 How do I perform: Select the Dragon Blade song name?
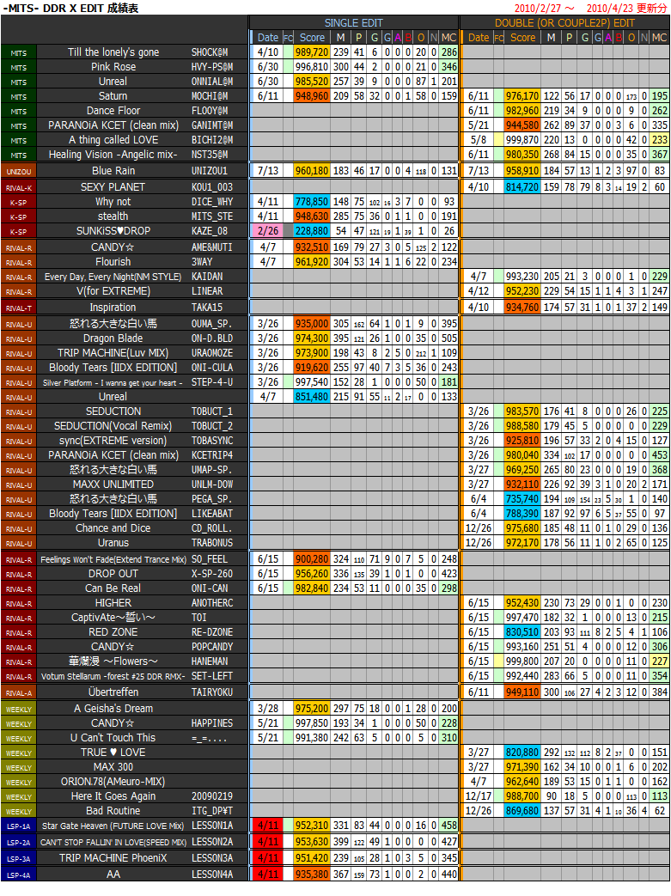113,338
